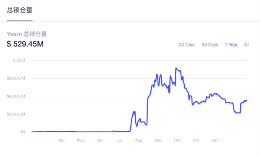Switch chart range to 30 Days
The image size is (260, 157).
[187, 45]
